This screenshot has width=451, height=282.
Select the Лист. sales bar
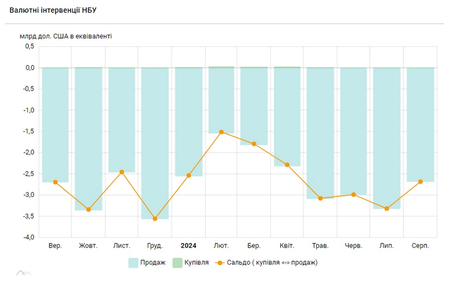[x=121, y=120]
